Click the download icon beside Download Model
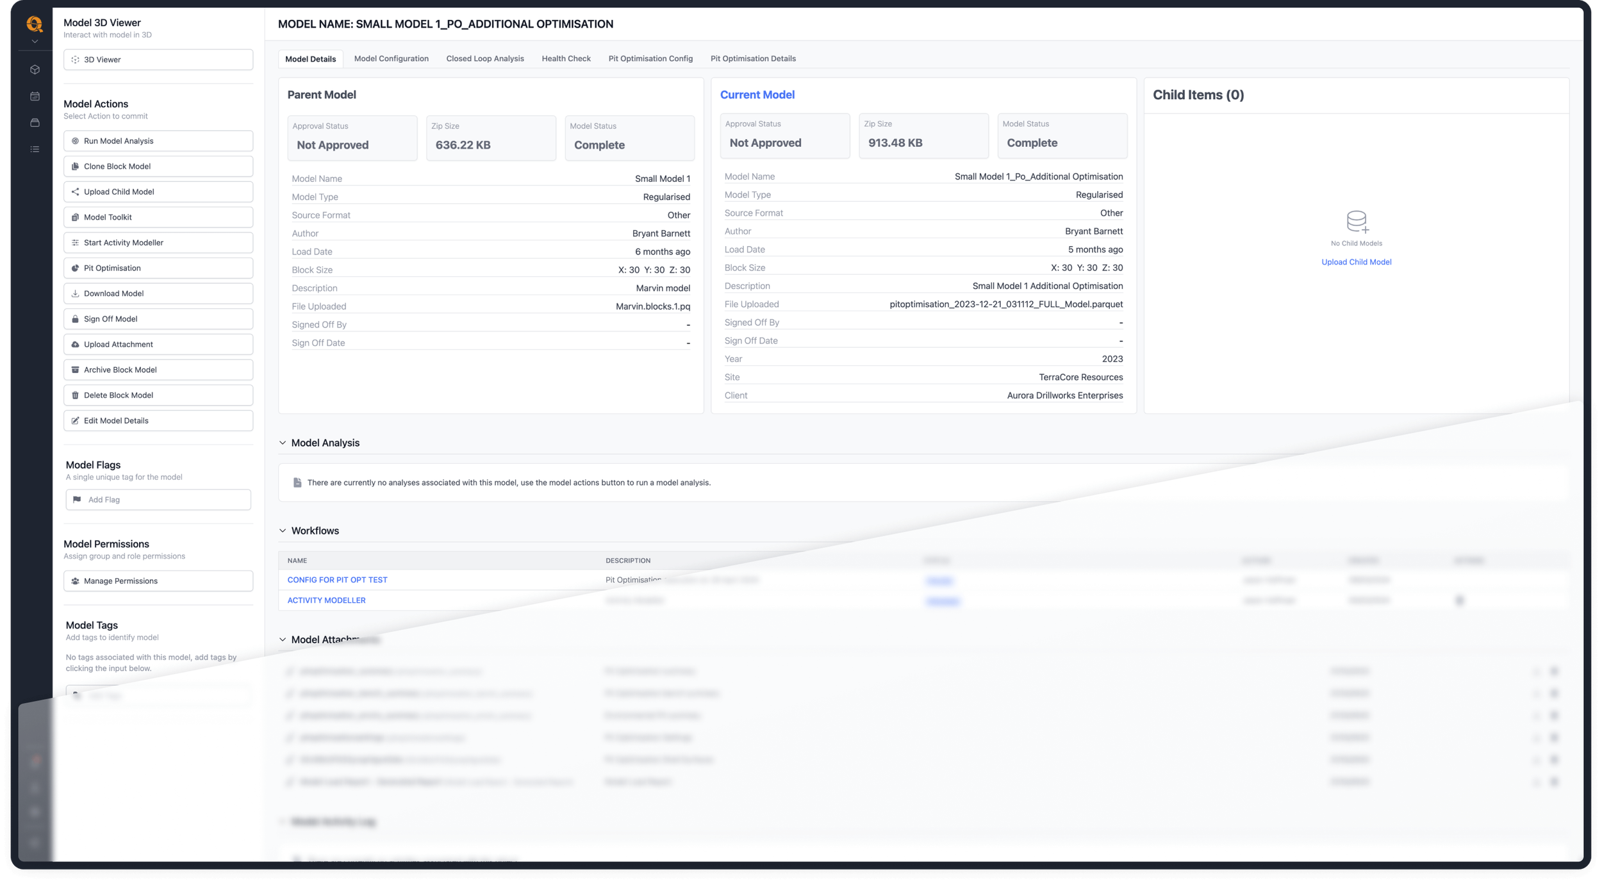The width and height of the screenshot is (1602, 883). pos(75,293)
